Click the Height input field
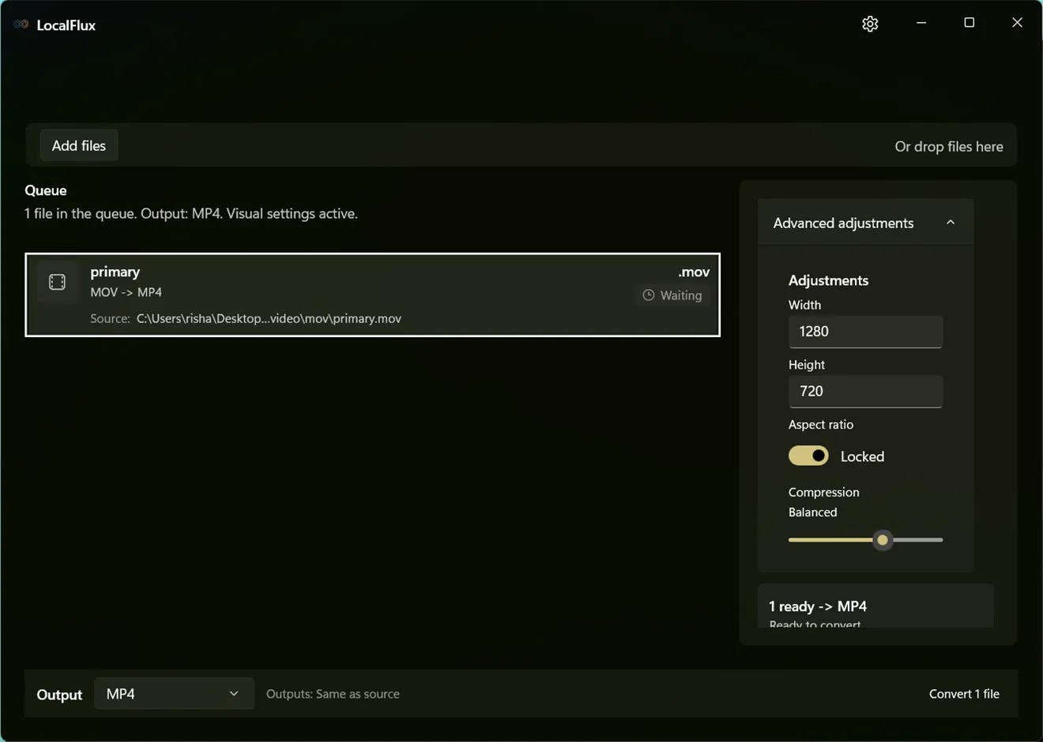 (865, 392)
